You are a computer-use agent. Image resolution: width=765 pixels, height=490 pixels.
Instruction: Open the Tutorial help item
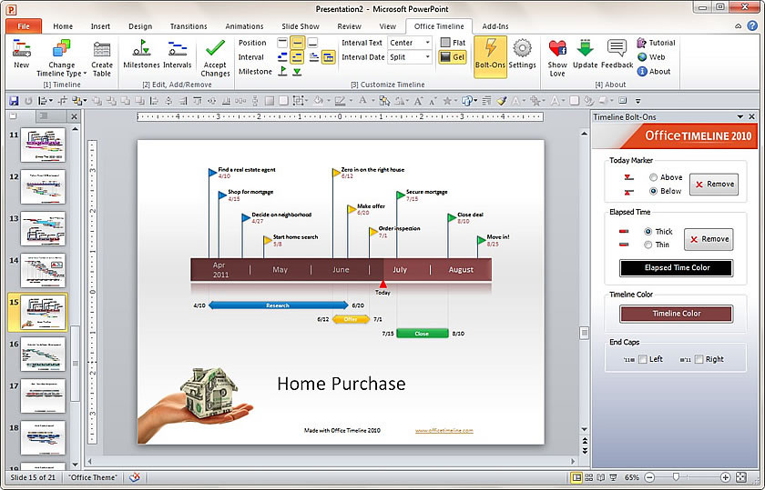(657, 43)
